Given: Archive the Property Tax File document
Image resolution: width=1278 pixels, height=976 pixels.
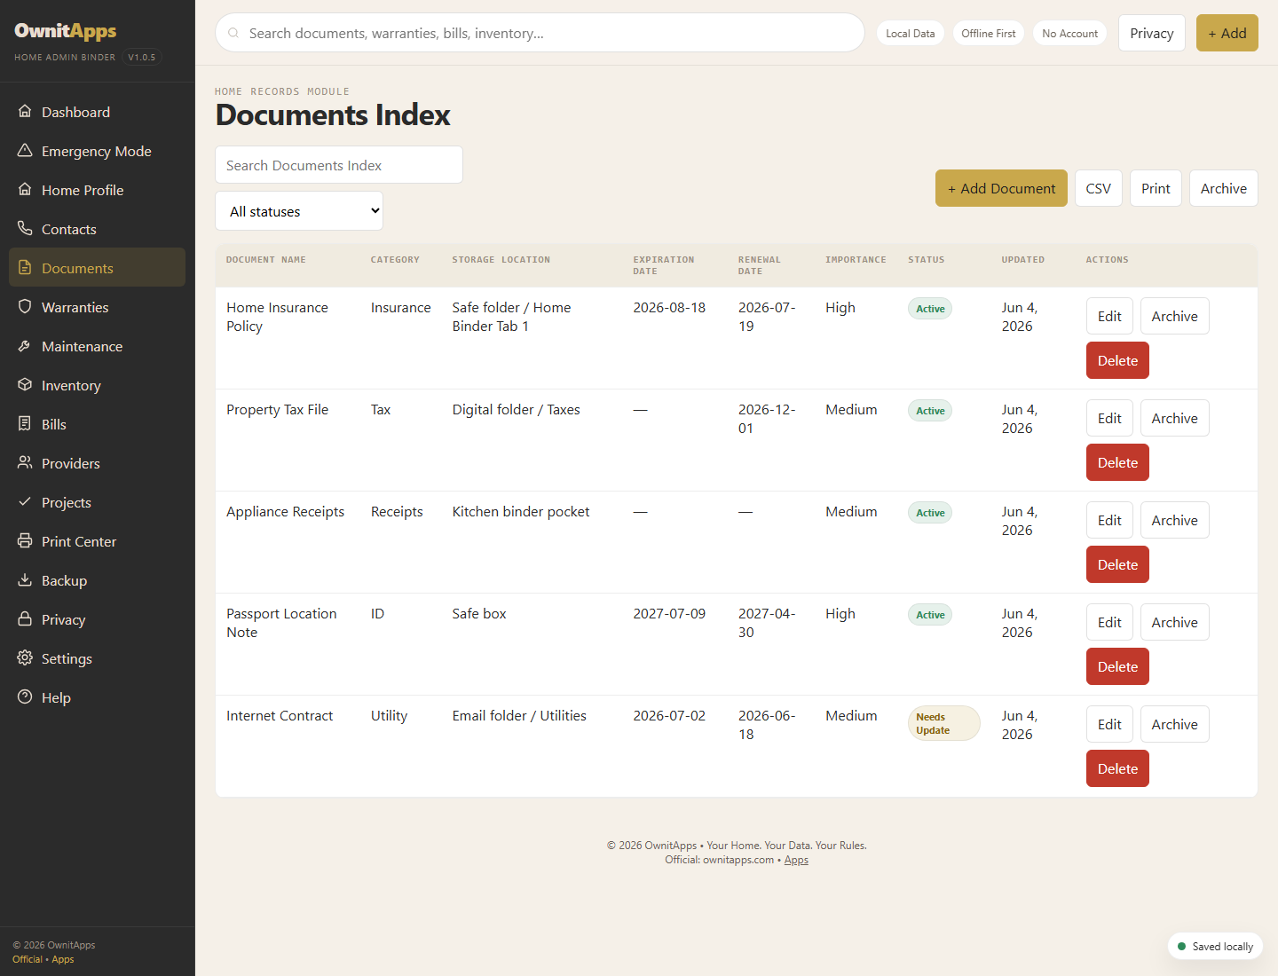Looking at the screenshot, I should (1174, 418).
